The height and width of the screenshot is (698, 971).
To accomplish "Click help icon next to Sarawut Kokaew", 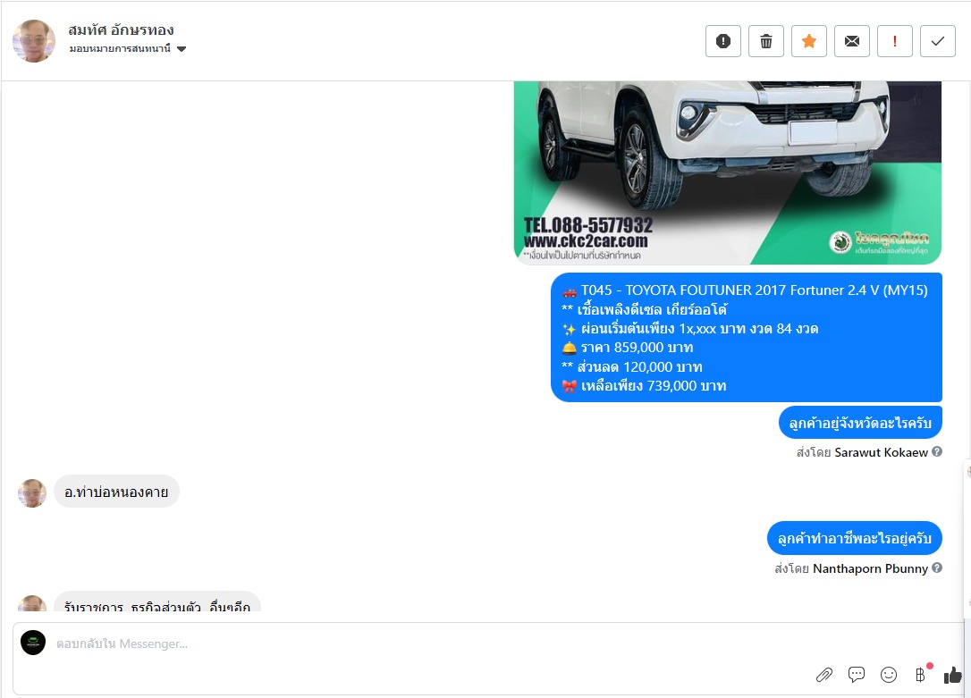I will (937, 451).
